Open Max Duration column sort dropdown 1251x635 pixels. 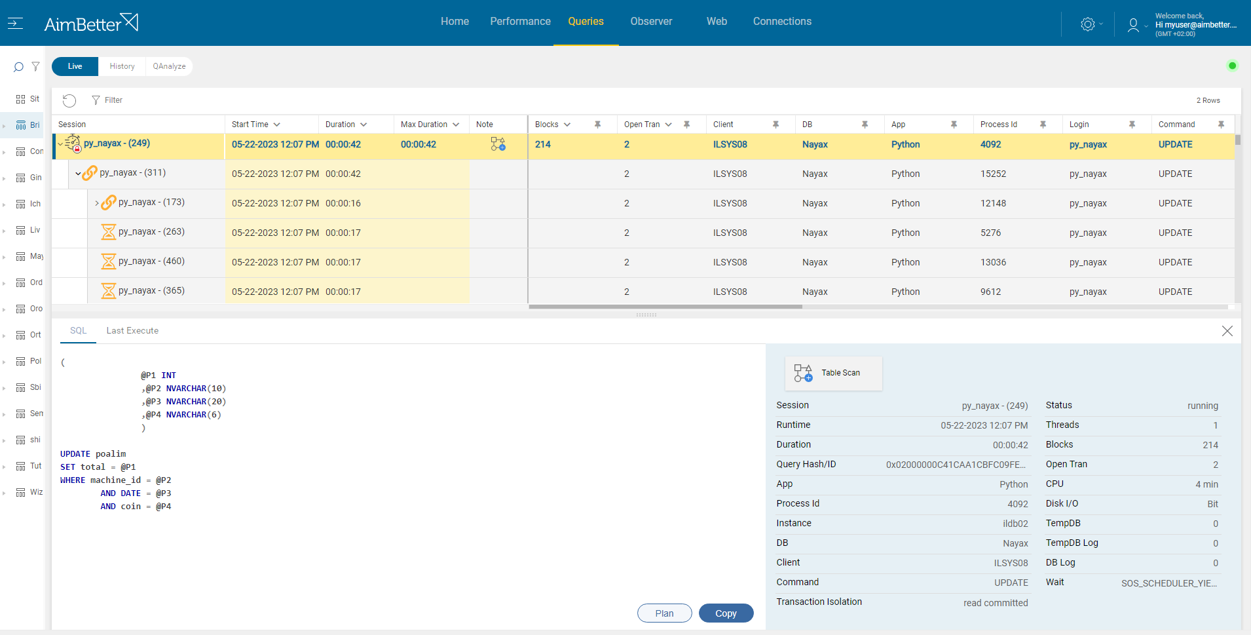pyautogui.click(x=456, y=125)
